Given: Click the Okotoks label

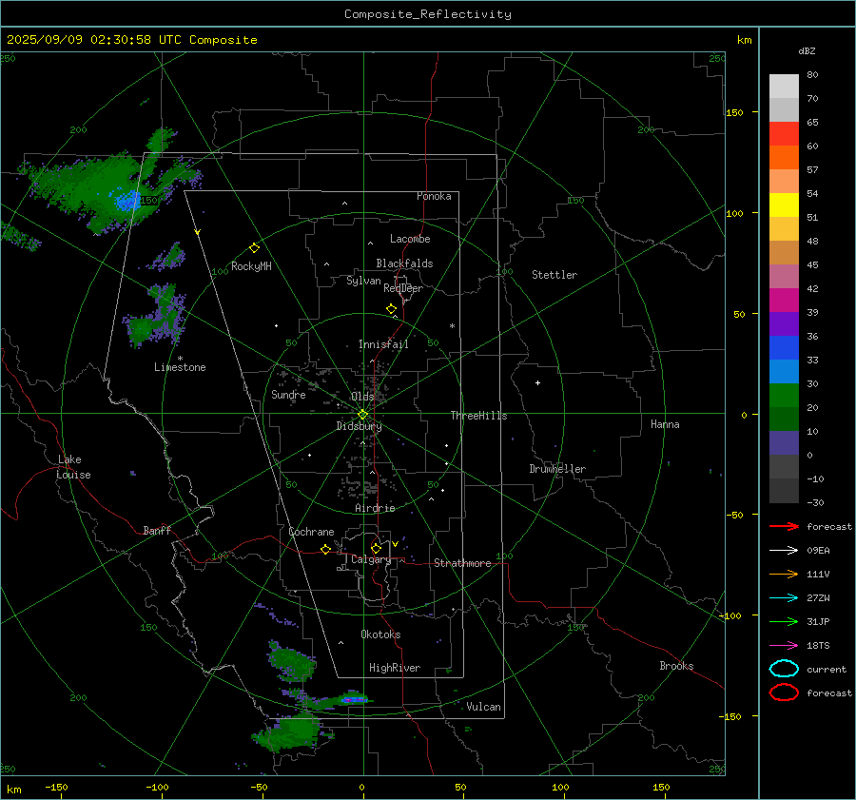Looking at the screenshot, I should (380, 634).
